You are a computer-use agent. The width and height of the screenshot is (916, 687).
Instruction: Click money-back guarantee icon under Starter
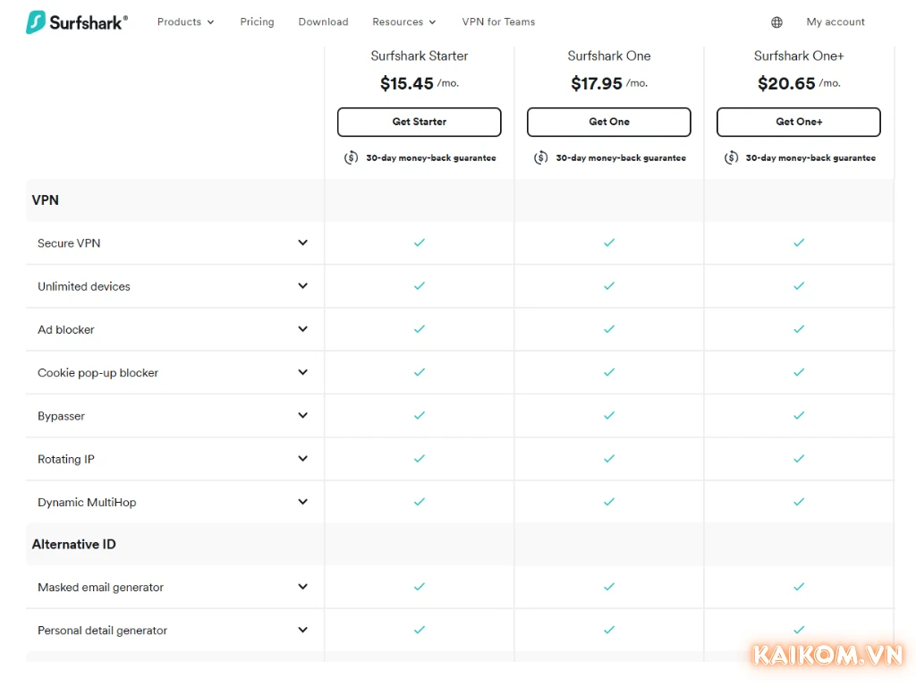tap(352, 158)
